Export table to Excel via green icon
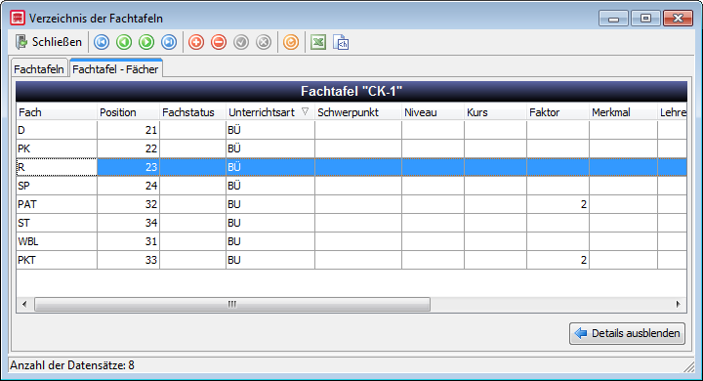Image resolution: width=703 pixels, height=381 pixels. click(x=318, y=42)
